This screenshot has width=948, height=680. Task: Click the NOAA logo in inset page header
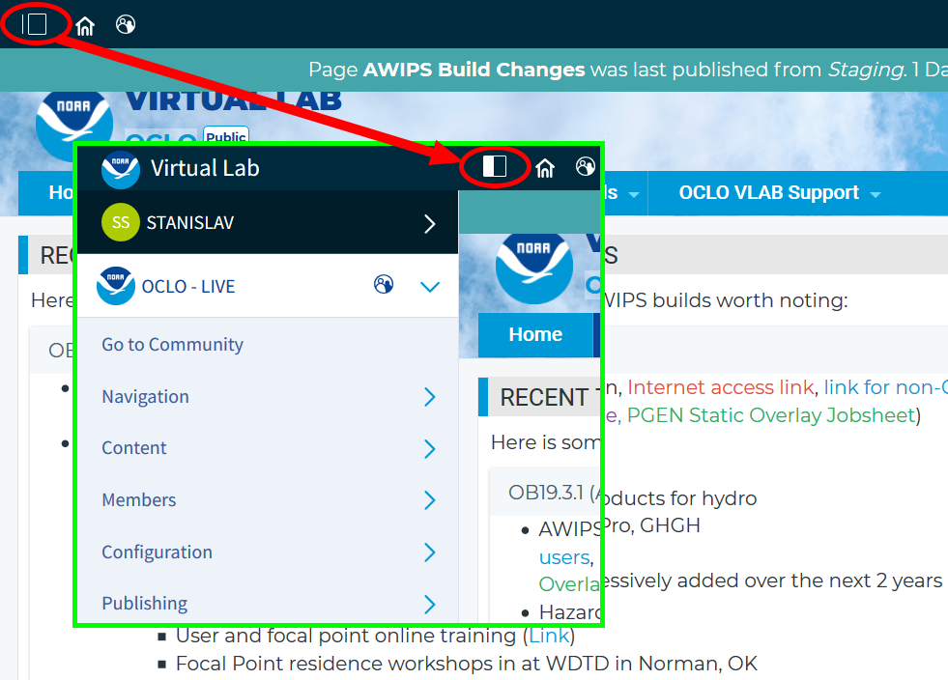tap(533, 268)
